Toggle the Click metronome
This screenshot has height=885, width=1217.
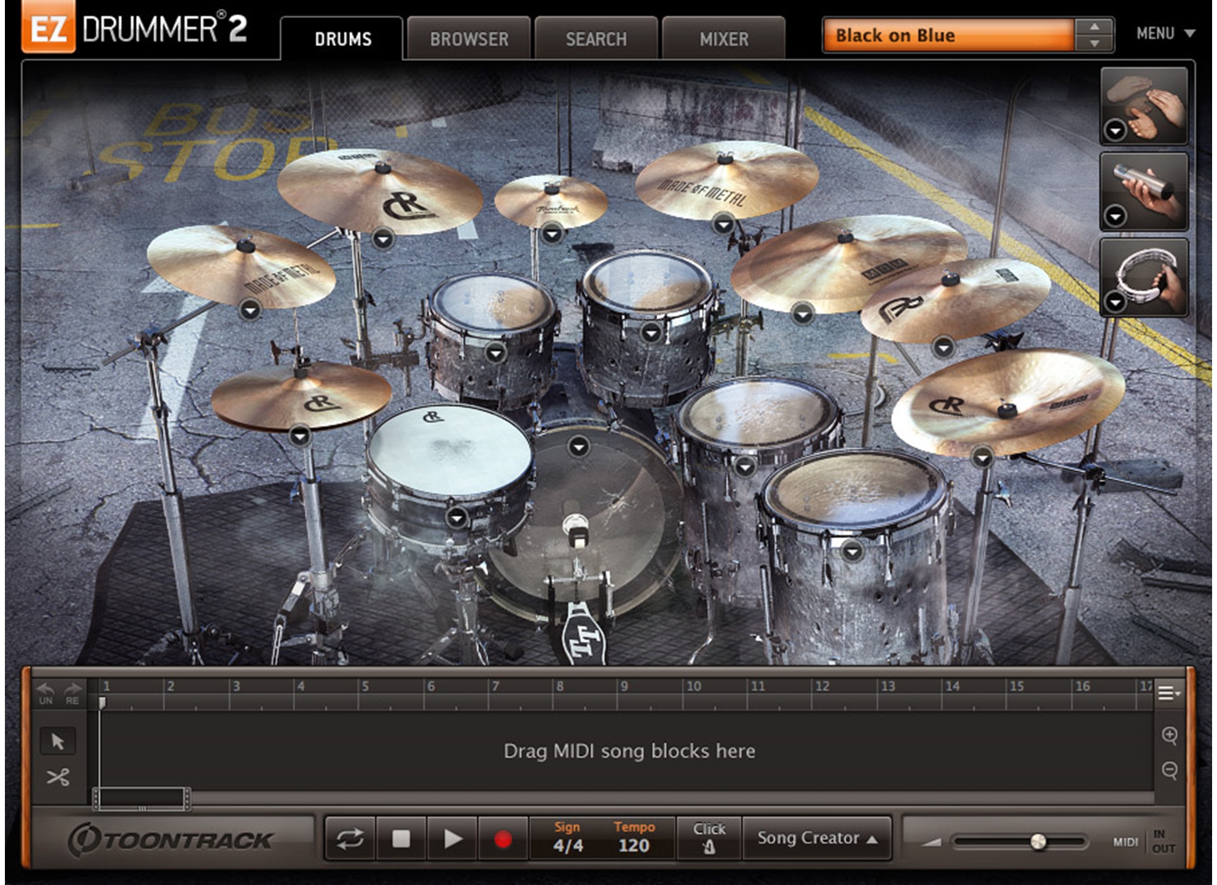709,839
